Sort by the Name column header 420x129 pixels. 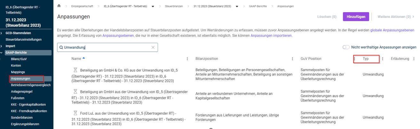[x=76, y=59]
